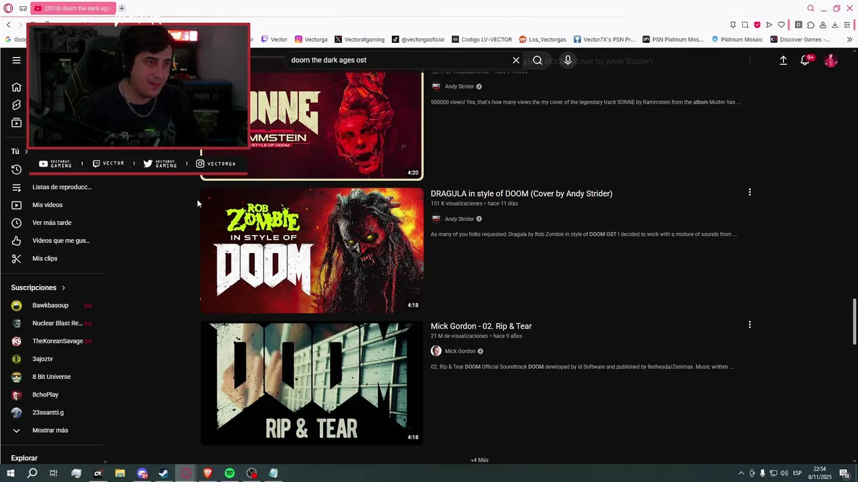
Task: Click the heart bookmark icon in address bar
Action: click(x=781, y=25)
